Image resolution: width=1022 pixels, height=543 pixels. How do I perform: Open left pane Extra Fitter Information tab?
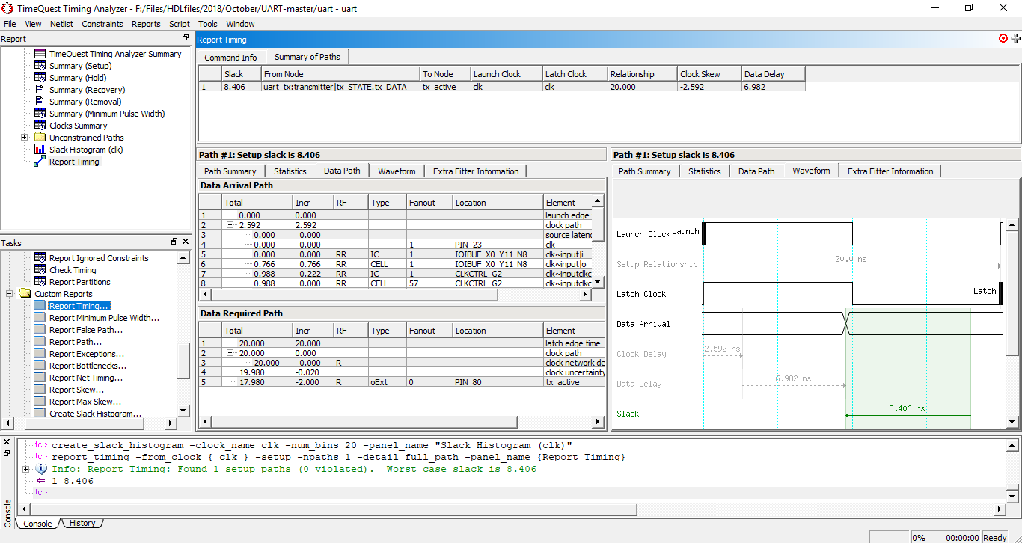click(x=476, y=171)
